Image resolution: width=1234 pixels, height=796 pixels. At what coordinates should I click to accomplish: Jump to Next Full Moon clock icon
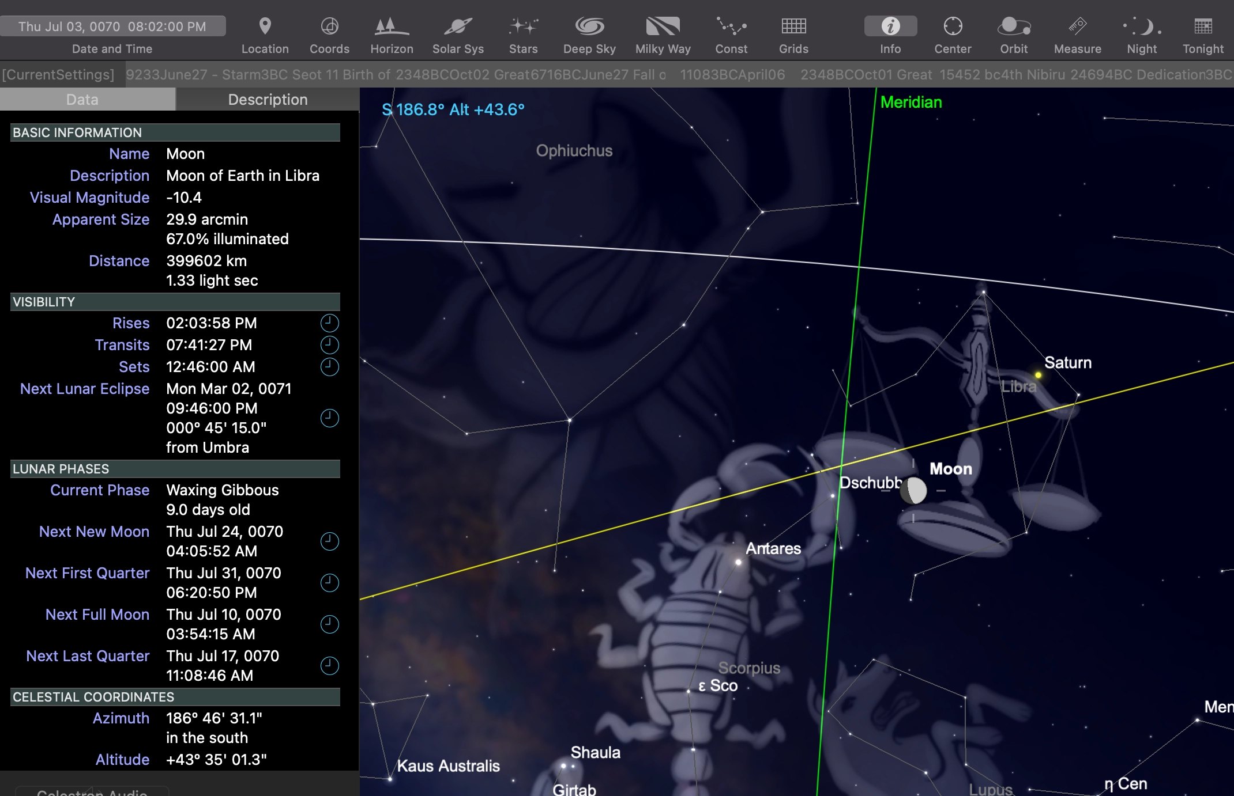[329, 624]
